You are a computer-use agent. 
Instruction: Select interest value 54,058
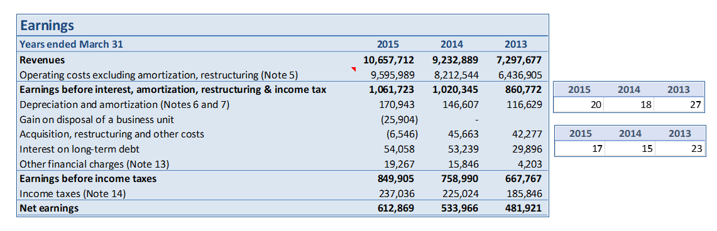[400, 149]
